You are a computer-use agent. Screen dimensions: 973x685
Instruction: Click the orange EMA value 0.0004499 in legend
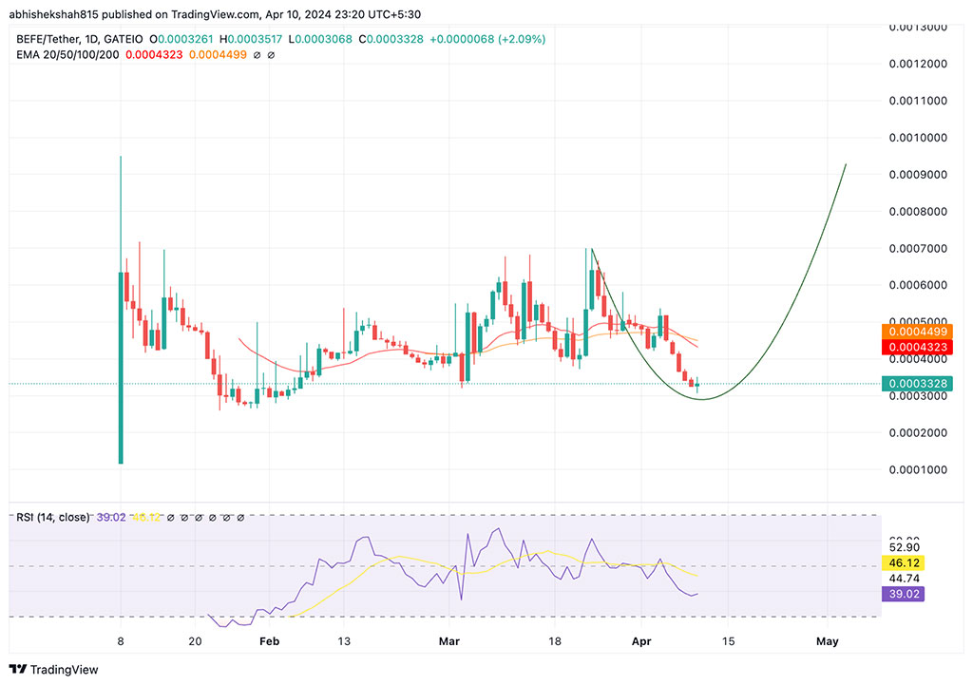tap(218, 54)
